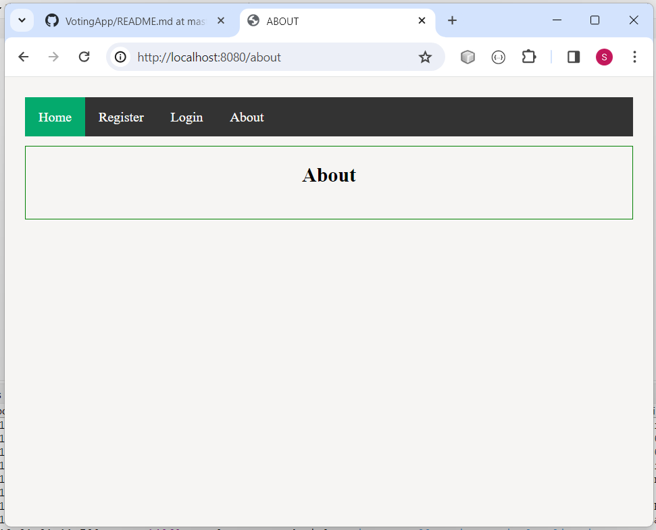
Task: Click the globe favicon on ABOUT tab
Action: click(253, 20)
